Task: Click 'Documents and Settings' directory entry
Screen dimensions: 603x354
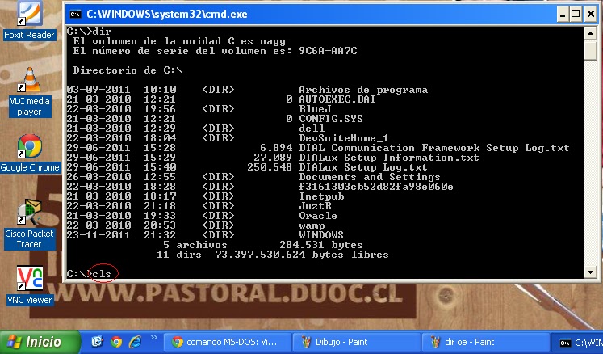Action: point(370,177)
